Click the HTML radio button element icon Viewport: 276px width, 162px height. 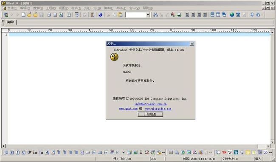click(x=124, y=152)
